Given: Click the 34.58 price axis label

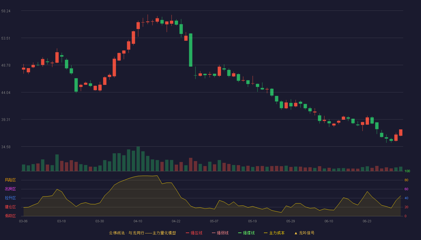Looking at the screenshot, I should 6,147.
